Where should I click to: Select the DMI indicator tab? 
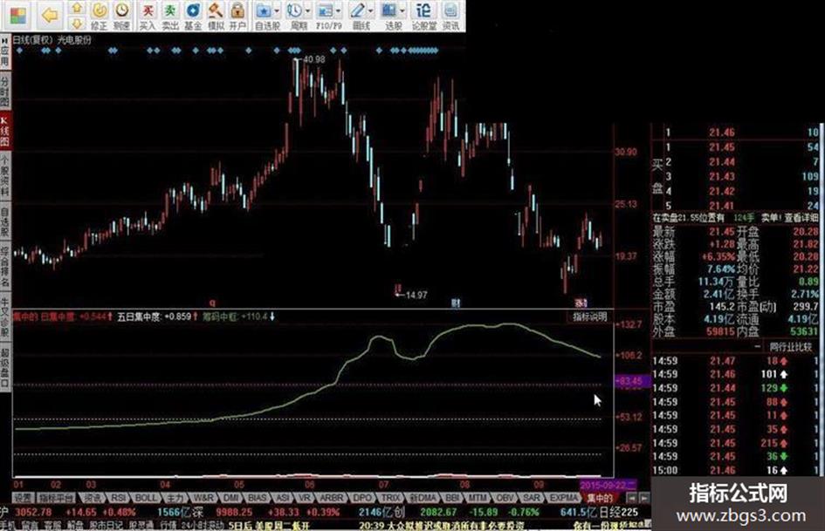tap(231, 497)
